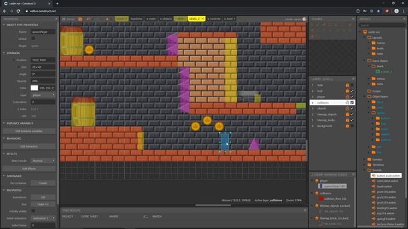Image resolution: width=408 pixels, height=229 pixels.
Task: Toggle visibility checkbox of Hud layer
Action: 352,91
